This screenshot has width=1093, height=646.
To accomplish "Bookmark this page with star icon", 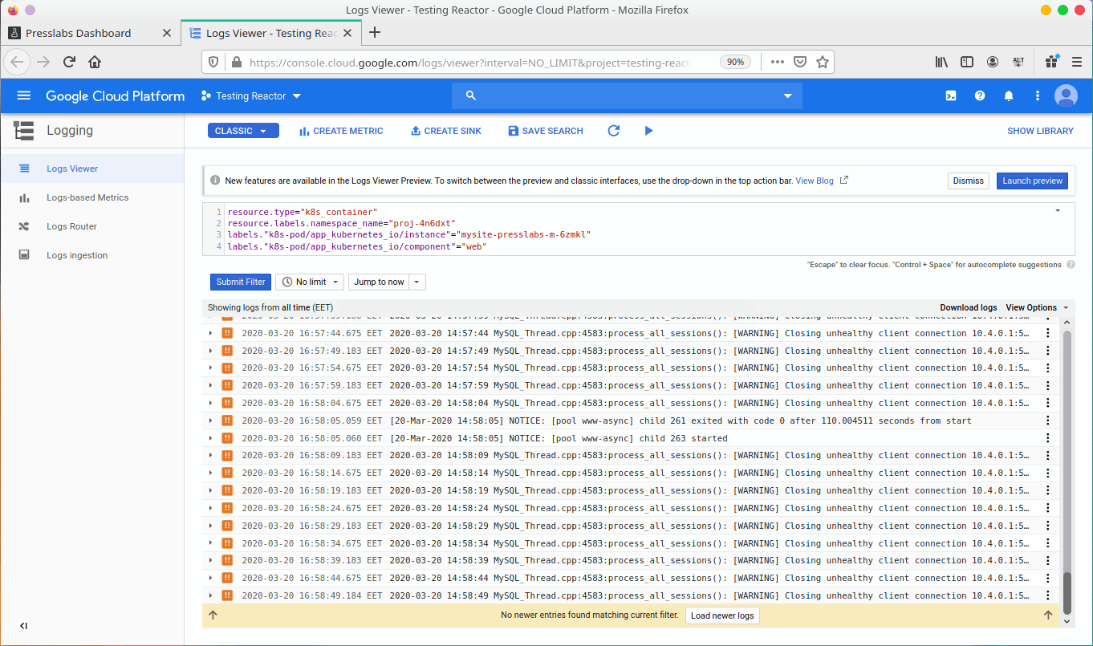I will [x=823, y=62].
